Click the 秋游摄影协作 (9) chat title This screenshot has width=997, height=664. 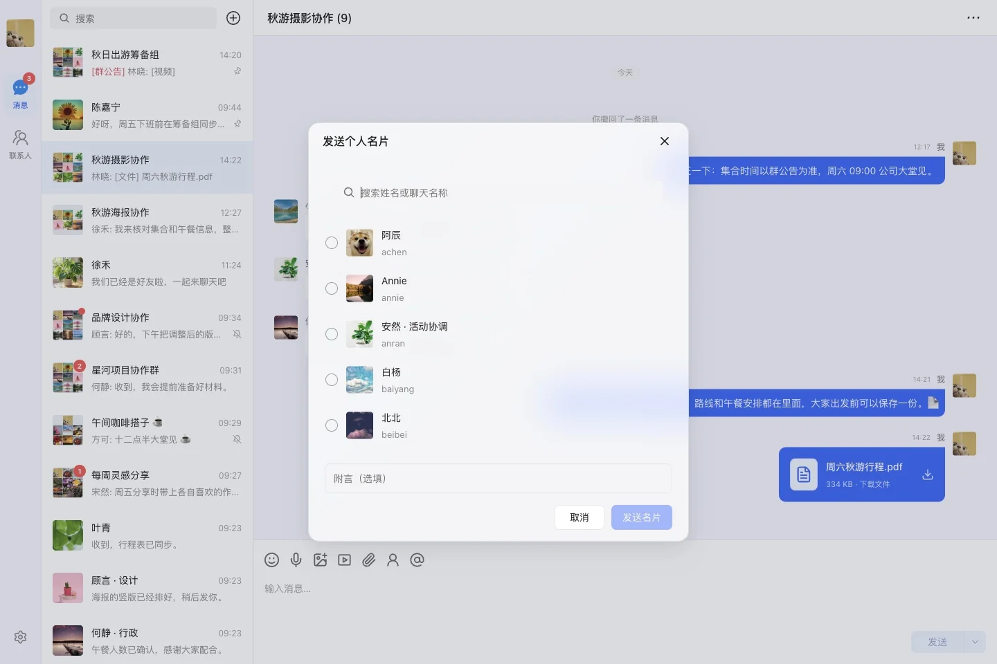(309, 18)
